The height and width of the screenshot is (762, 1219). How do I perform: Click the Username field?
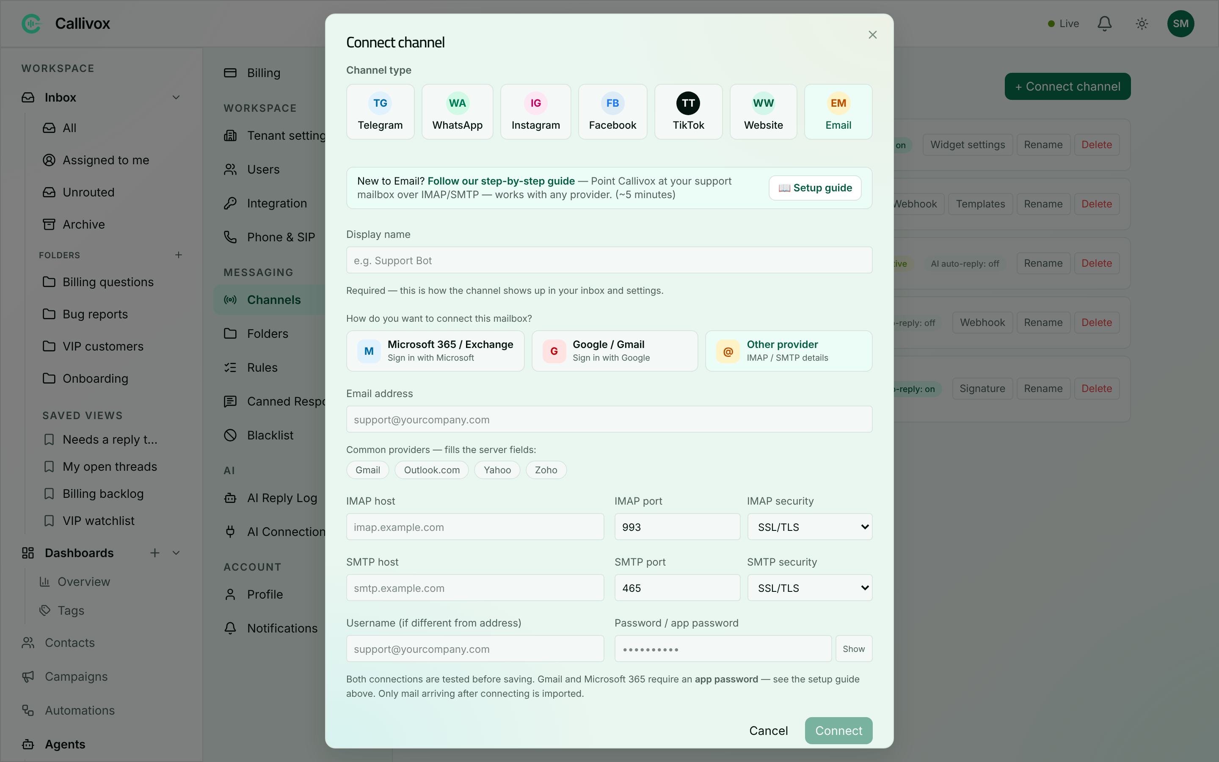[475, 649]
